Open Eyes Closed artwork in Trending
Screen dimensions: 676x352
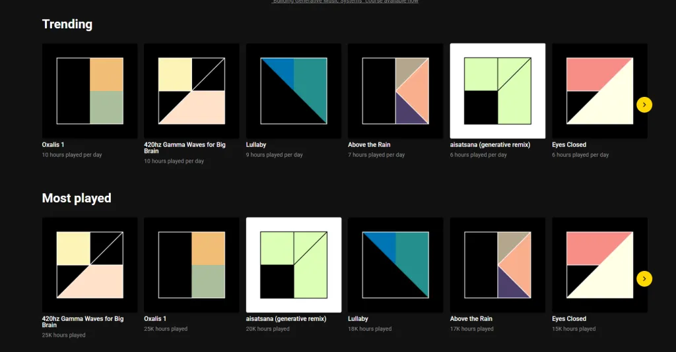599,91
